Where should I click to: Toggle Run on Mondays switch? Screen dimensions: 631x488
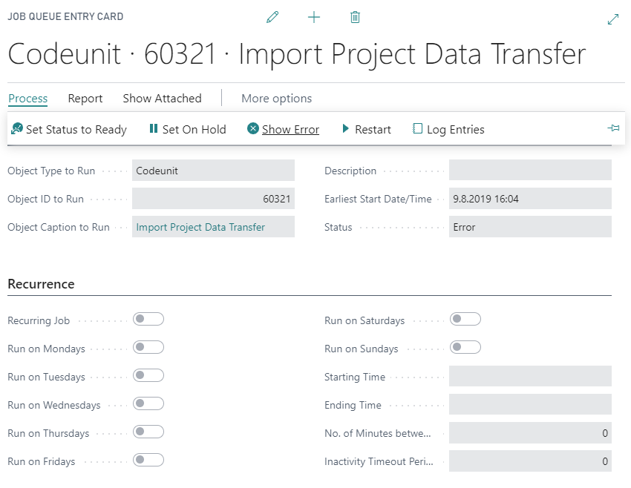(x=148, y=347)
